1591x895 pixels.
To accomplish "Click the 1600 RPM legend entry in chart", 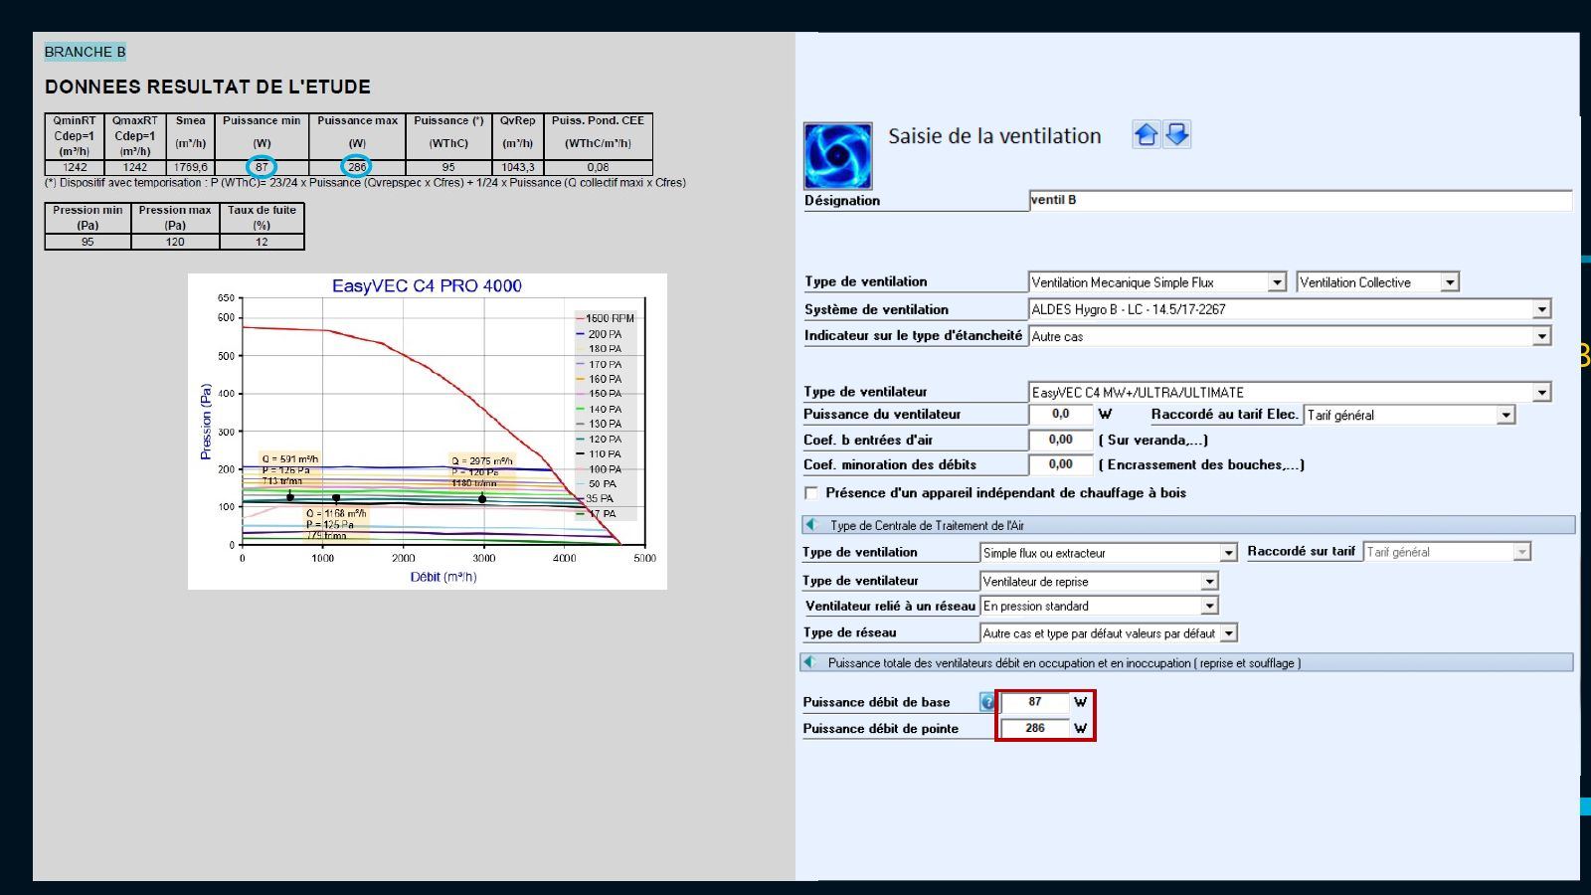I will [x=605, y=318].
